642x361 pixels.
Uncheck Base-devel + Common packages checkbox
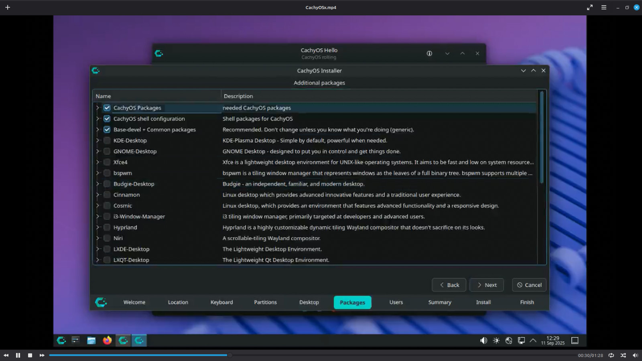[x=107, y=130]
